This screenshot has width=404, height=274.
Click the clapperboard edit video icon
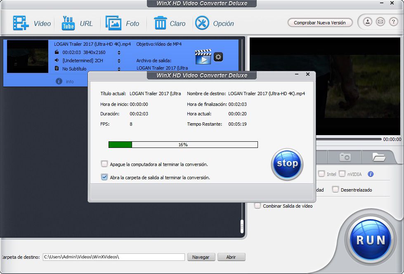[x=203, y=57]
